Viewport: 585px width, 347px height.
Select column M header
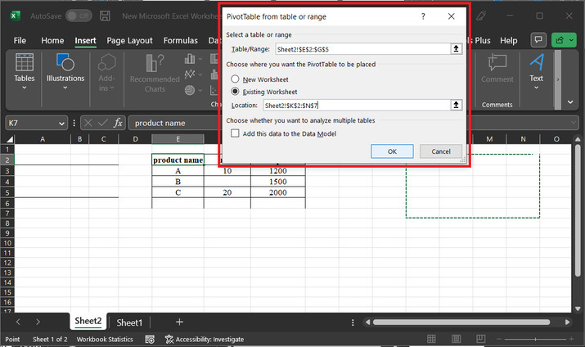489,139
